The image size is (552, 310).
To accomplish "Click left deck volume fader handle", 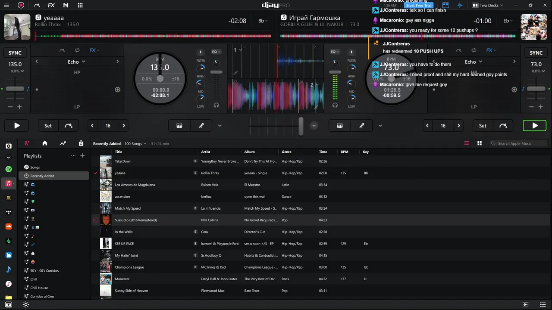I will click(216, 72).
